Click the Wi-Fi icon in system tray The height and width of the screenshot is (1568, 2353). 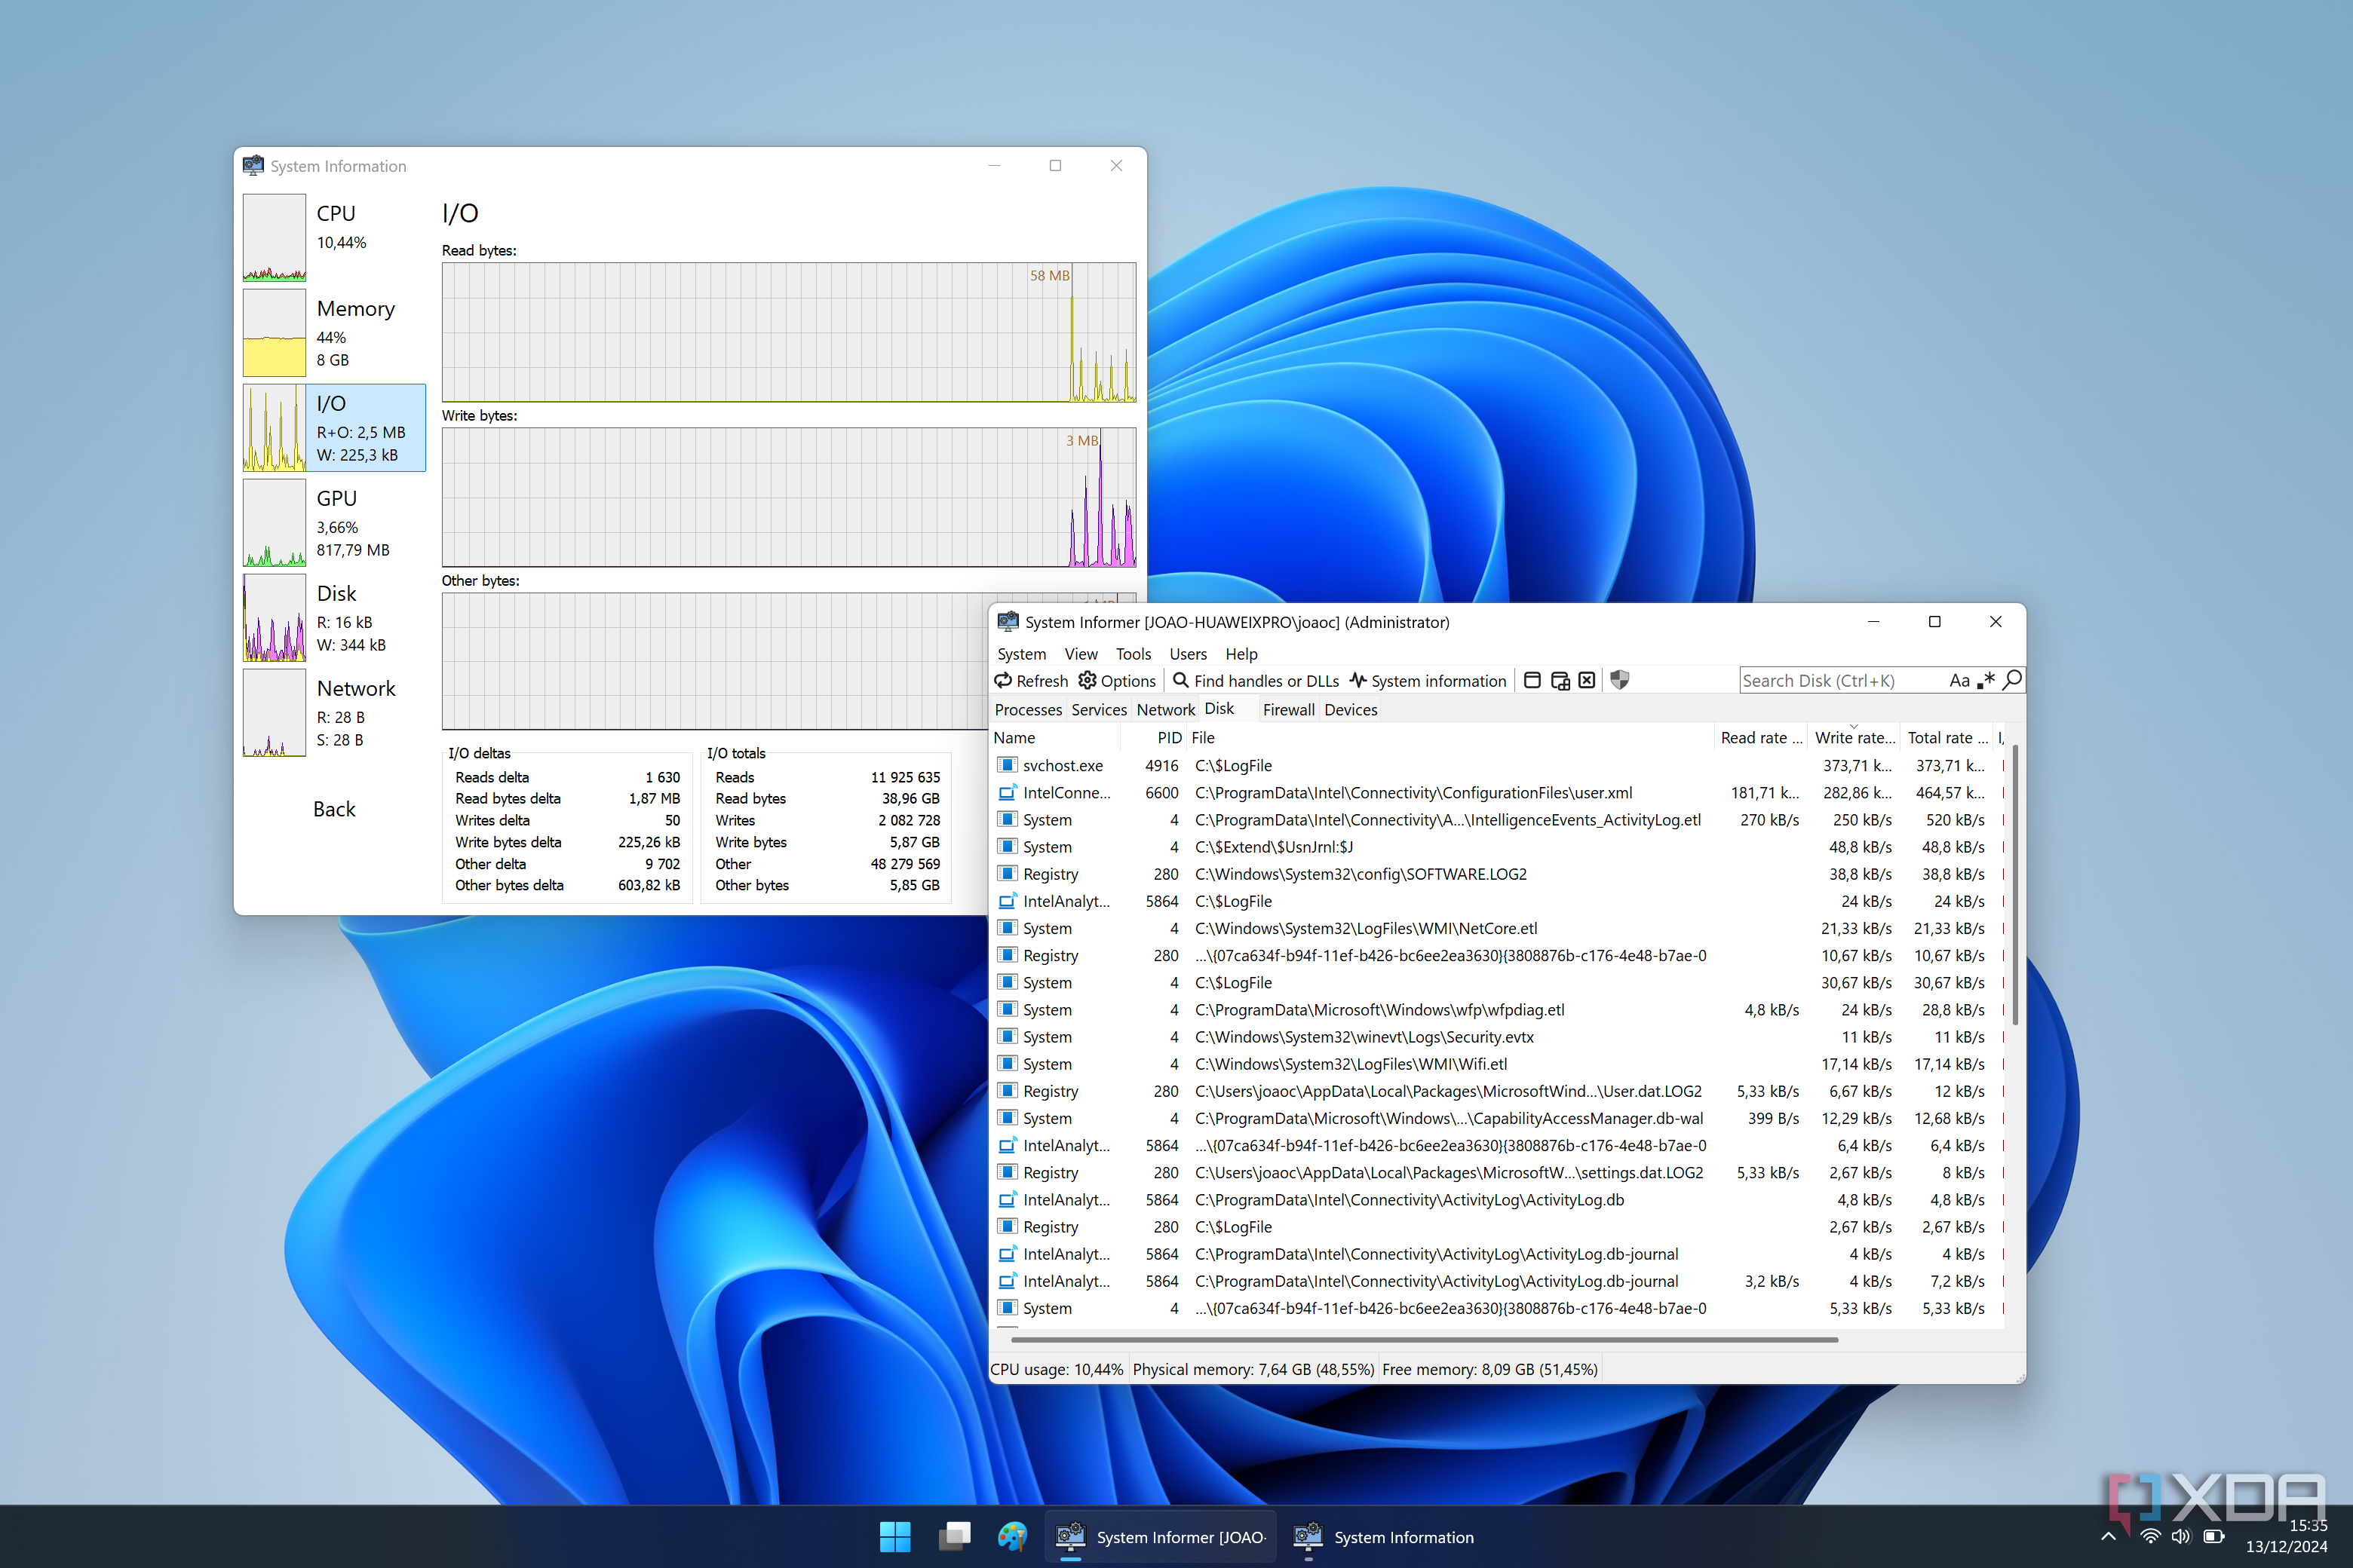pos(2150,1536)
